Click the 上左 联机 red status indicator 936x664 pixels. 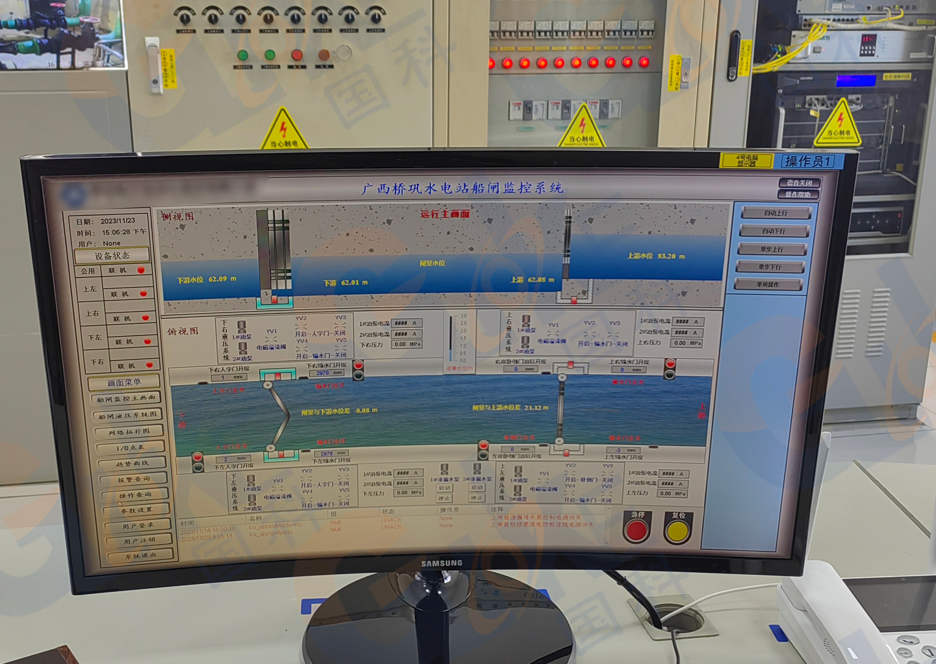pyautogui.click(x=143, y=294)
